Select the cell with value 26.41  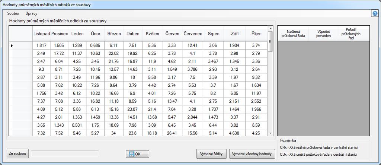[172, 133]
